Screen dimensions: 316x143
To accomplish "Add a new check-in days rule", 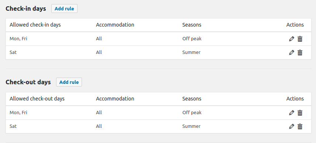I will click(x=64, y=8).
